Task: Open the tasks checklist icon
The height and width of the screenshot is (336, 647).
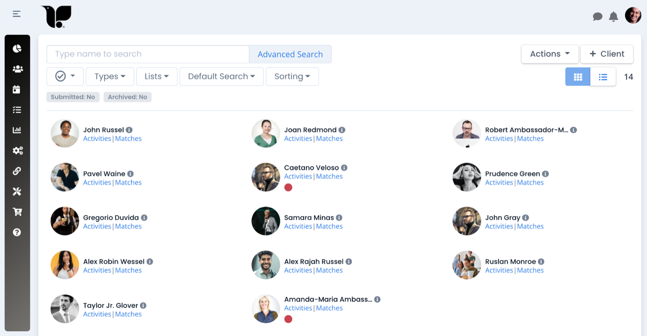Action: 17,110
